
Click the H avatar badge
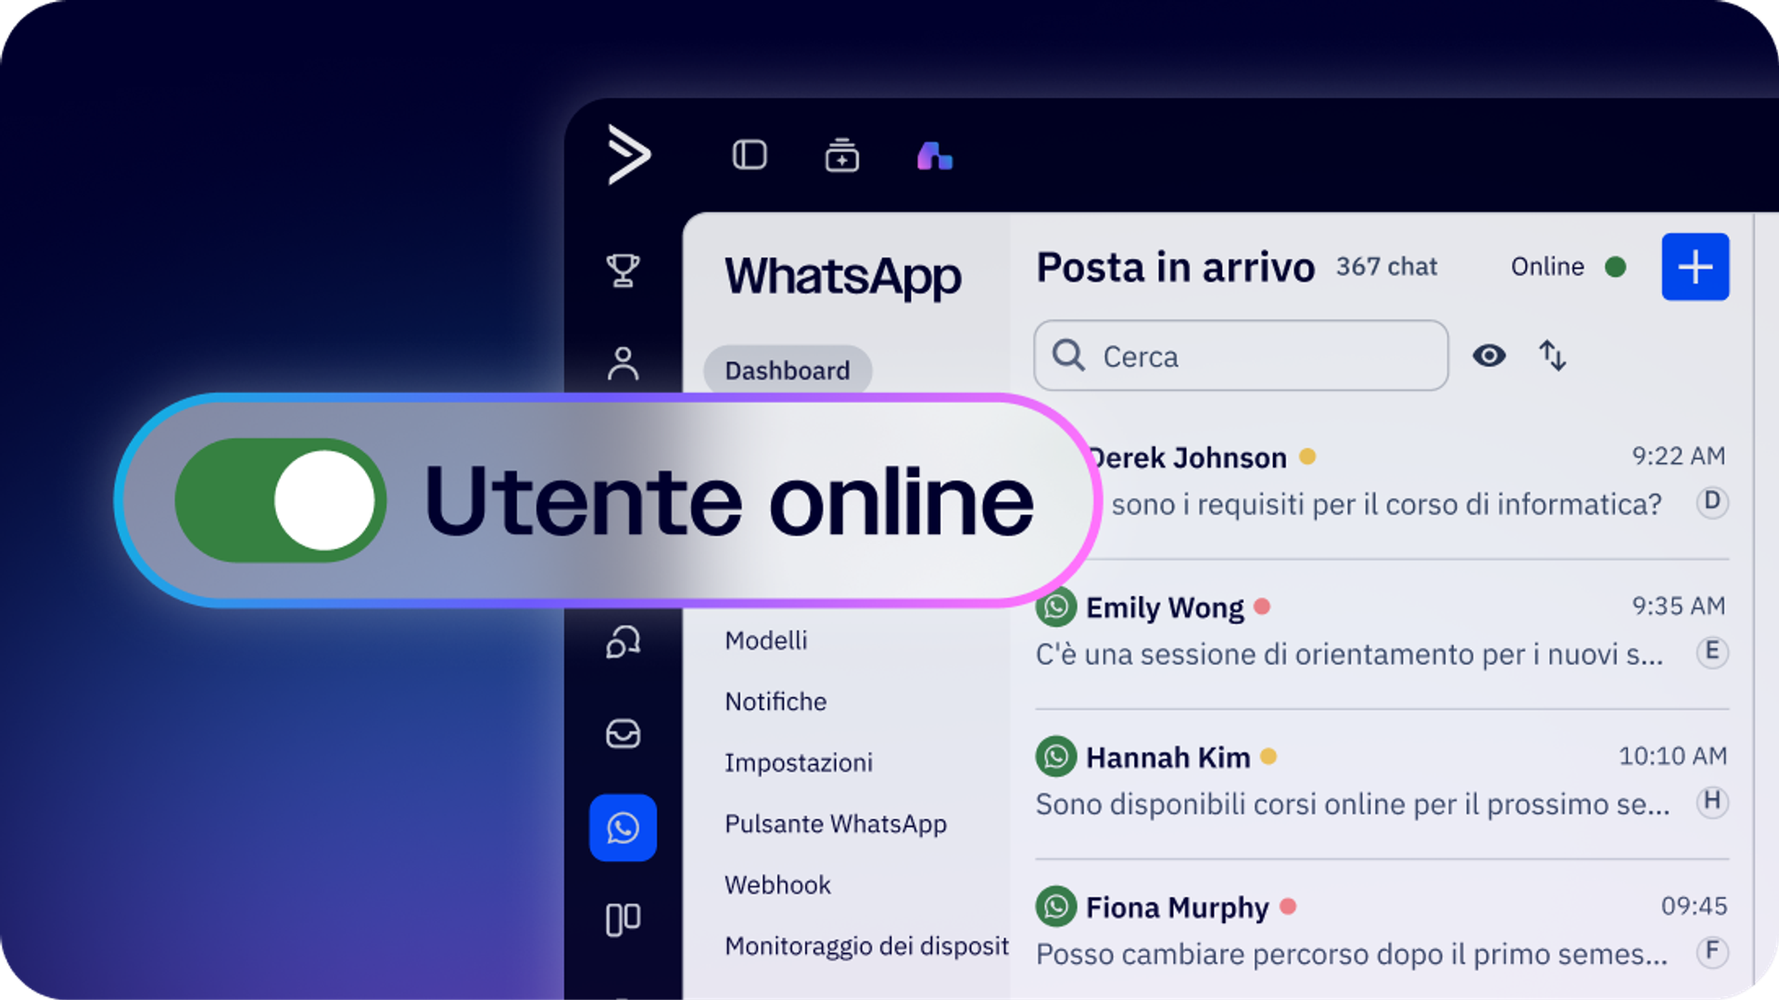coord(1712,802)
